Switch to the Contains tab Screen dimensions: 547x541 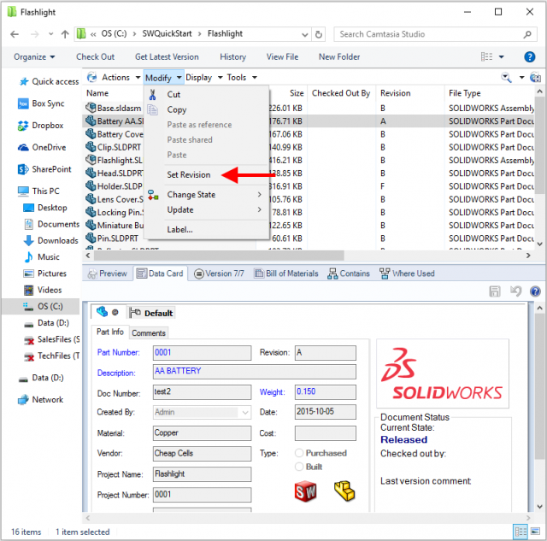pyautogui.click(x=348, y=273)
